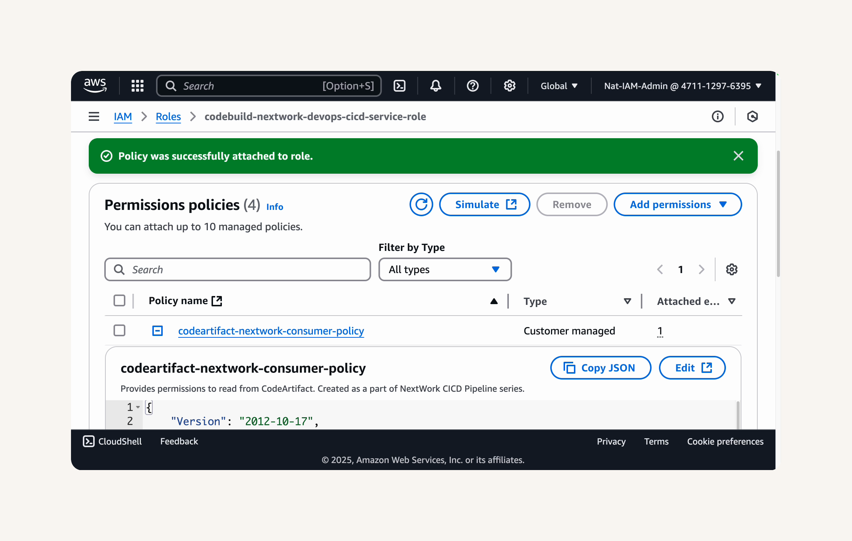This screenshot has width=852, height=541.
Task: Open the codeartifact-nextwork-consumer-policy link
Action: [x=271, y=331]
